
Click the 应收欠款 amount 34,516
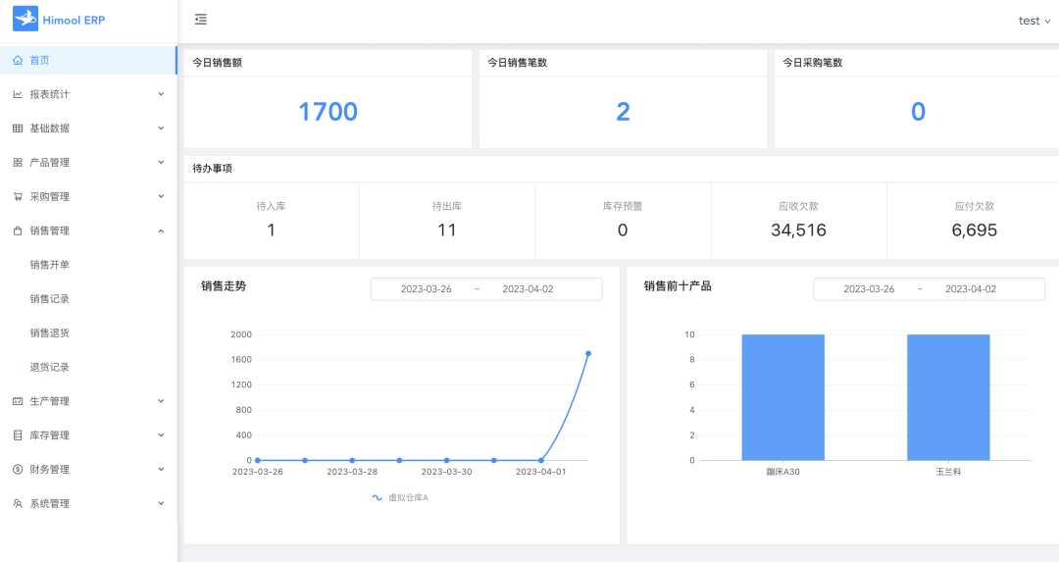click(798, 230)
